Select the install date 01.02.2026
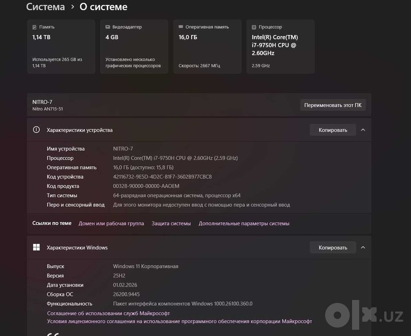411x336 pixels. [125, 285]
